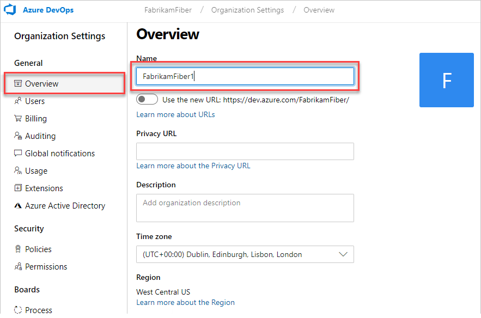Click FabrikamFiber in the breadcrumb
Viewport: 481px width, 318px height.
[x=168, y=10]
